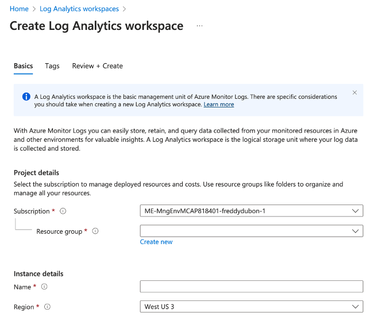370x332 pixels.
Task: Switch to the Basics tab
Action: pyautogui.click(x=23, y=66)
